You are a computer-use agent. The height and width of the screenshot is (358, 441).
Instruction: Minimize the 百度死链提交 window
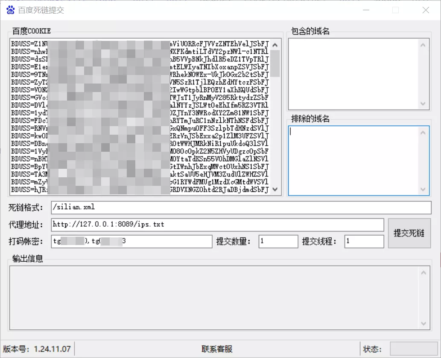[366, 10]
